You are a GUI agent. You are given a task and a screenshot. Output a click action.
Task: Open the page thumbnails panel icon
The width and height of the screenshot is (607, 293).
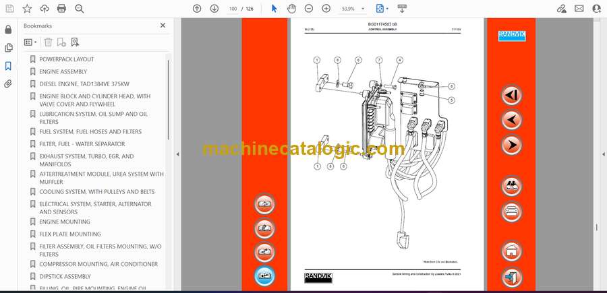(x=8, y=48)
